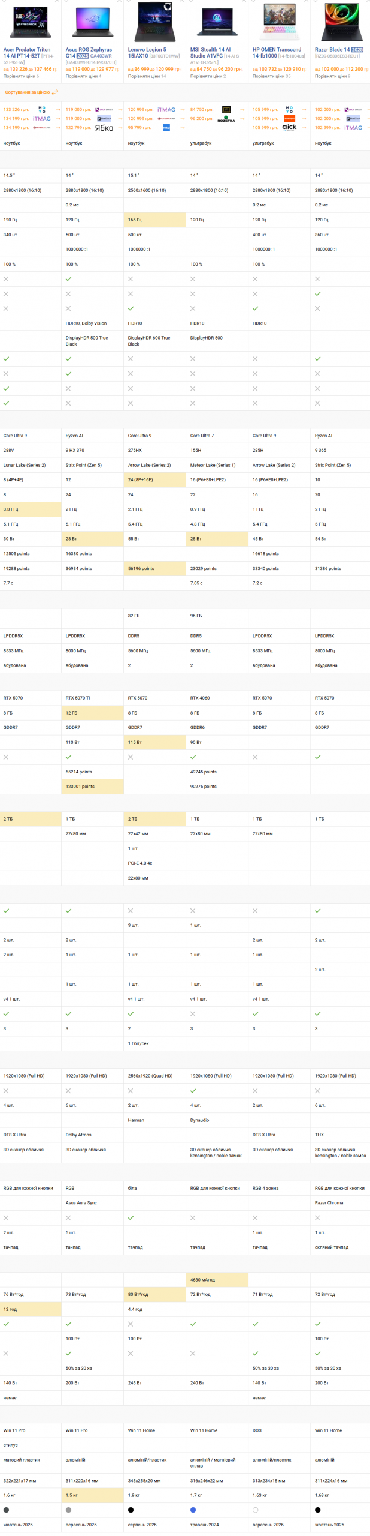The height and width of the screenshot is (1536, 370).
Task: Click Порівняти ціни under HP OMEN Transcend
Action: tap(269, 76)
